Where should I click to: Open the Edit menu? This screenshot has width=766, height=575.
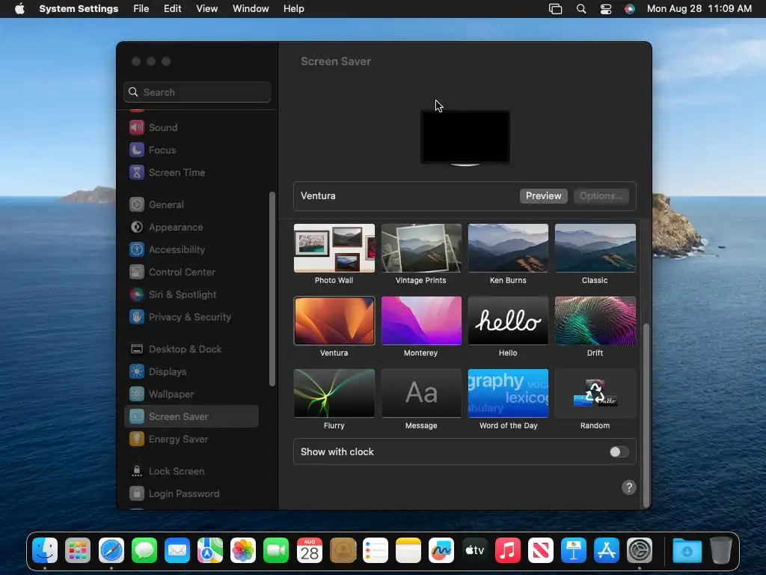tap(173, 9)
